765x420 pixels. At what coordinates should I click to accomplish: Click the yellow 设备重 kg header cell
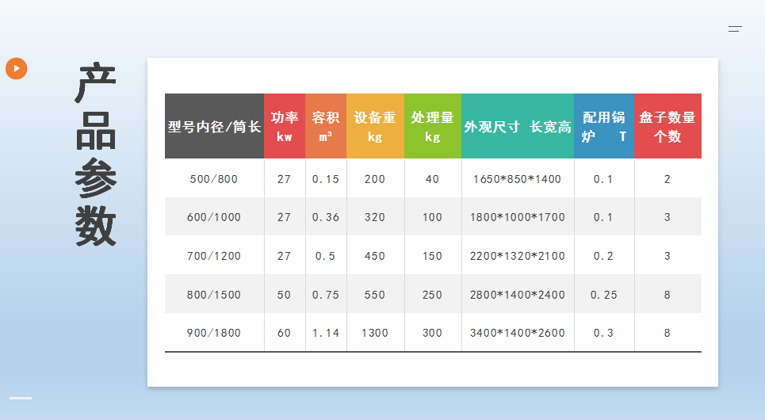click(375, 126)
